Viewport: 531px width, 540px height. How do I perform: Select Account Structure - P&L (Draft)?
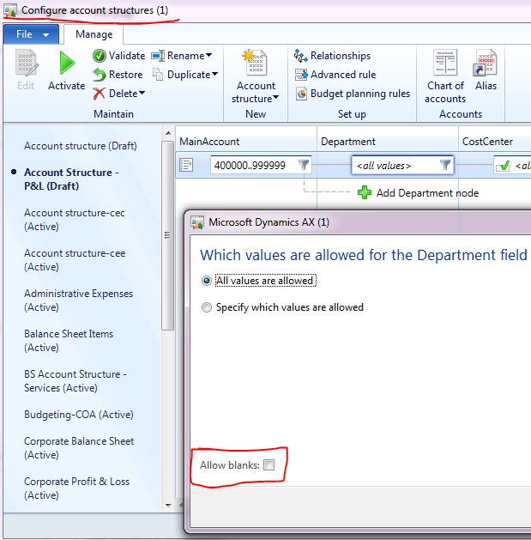[71, 179]
